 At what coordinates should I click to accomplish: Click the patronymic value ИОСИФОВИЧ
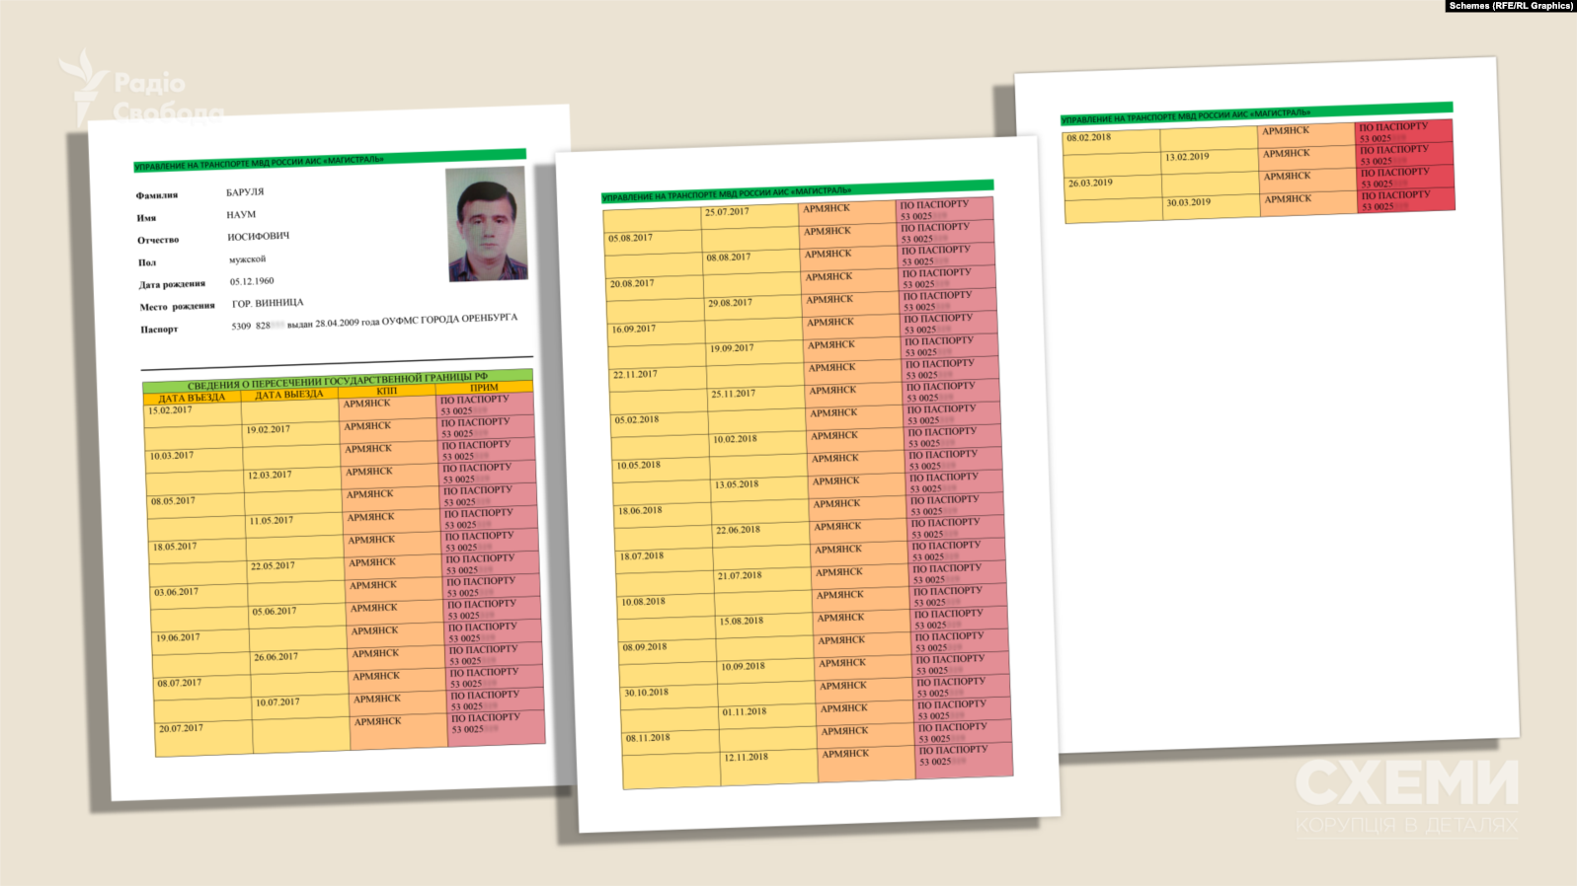coord(258,237)
